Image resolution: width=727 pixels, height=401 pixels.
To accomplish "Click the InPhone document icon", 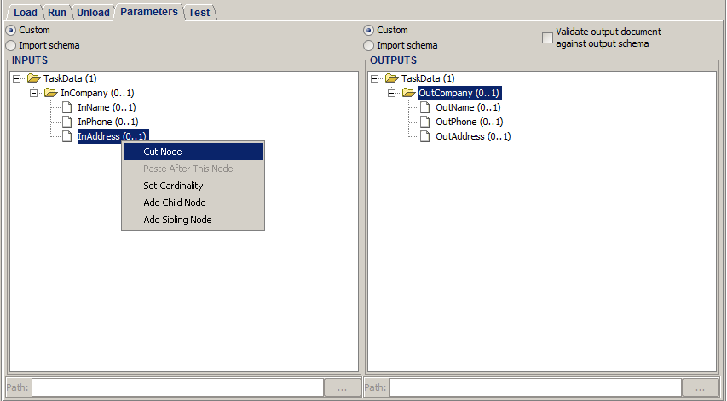I will 67,122.
